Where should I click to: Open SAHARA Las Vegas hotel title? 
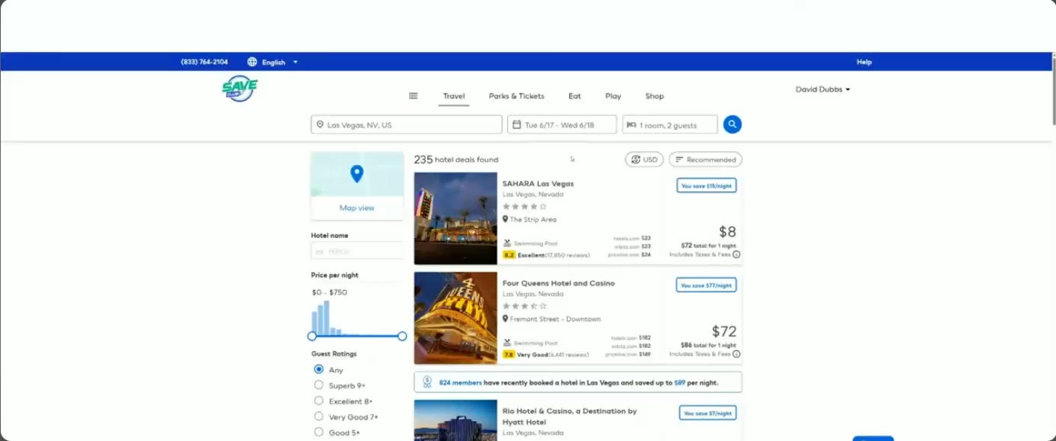(538, 184)
